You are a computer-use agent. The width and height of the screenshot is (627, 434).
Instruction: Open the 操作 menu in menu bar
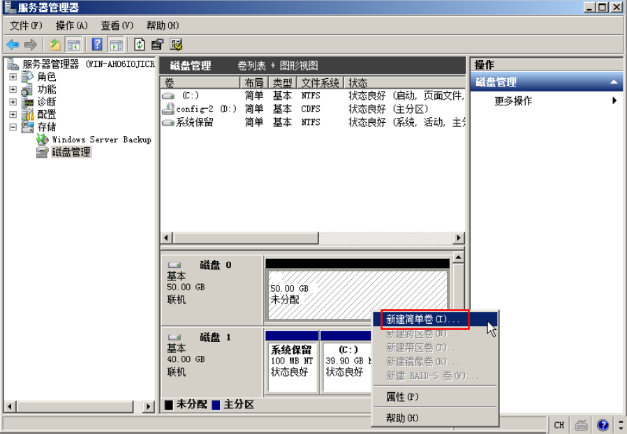pyautogui.click(x=71, y=26)
